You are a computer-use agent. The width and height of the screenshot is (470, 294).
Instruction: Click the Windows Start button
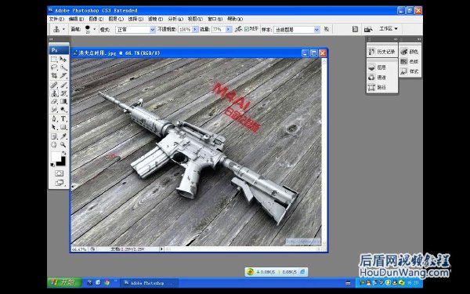(64, 282)
